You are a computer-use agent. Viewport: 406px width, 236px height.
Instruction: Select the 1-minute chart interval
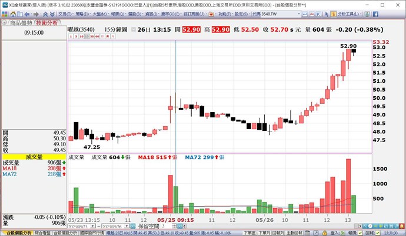coord(71,36)
